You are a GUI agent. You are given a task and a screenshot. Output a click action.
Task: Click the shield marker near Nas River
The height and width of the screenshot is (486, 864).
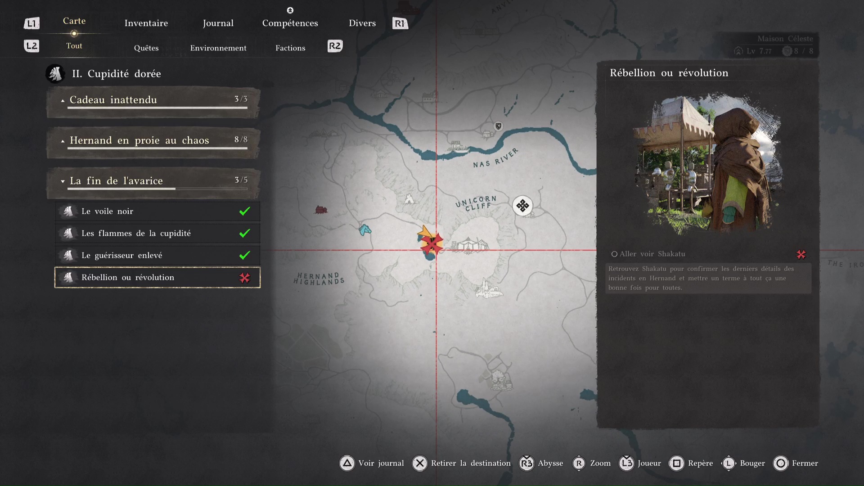coord(498,126)
